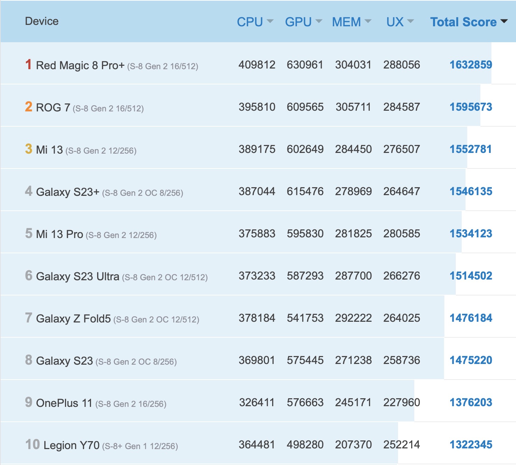Select GPU value 575445
Image resolution: width=516 pixels, height=465 pixels.
[305, 360]
